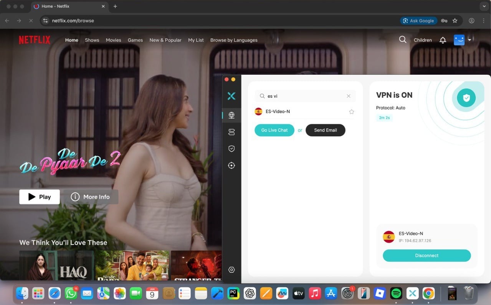Open VPN shield security sidebar icon
491x305 pixels.
pos(231,149)
